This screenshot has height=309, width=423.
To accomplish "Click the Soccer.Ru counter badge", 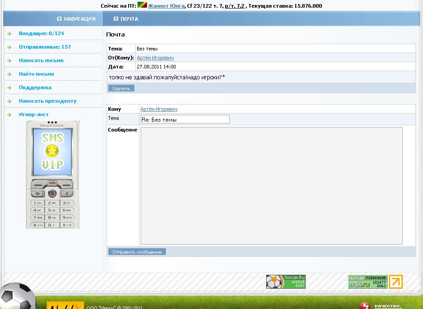I will (285, 282).
